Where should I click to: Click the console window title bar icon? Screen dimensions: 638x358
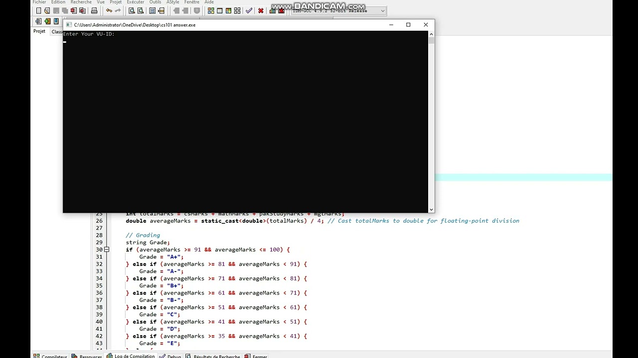pos(69,25)
